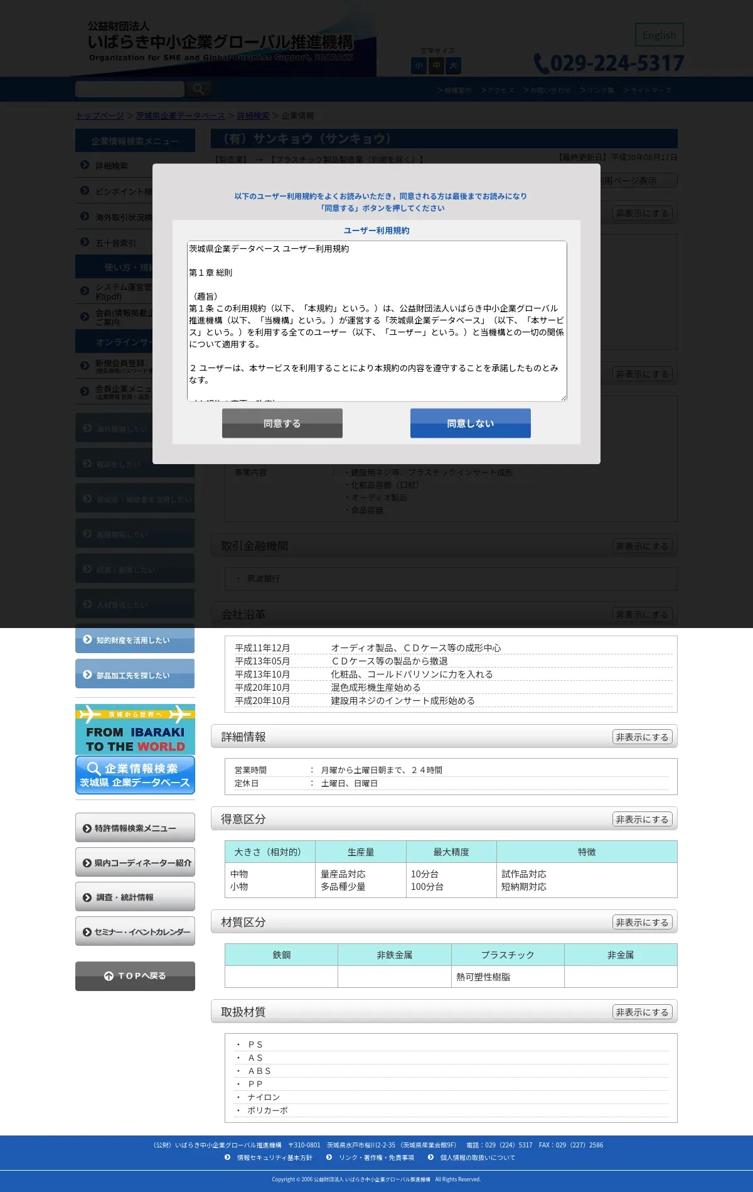Click the 同意する agree button

click(282, 423)
